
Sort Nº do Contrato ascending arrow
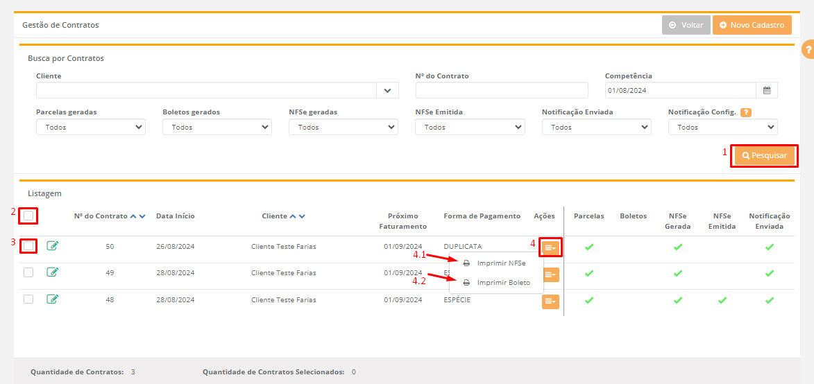point(133,216)
